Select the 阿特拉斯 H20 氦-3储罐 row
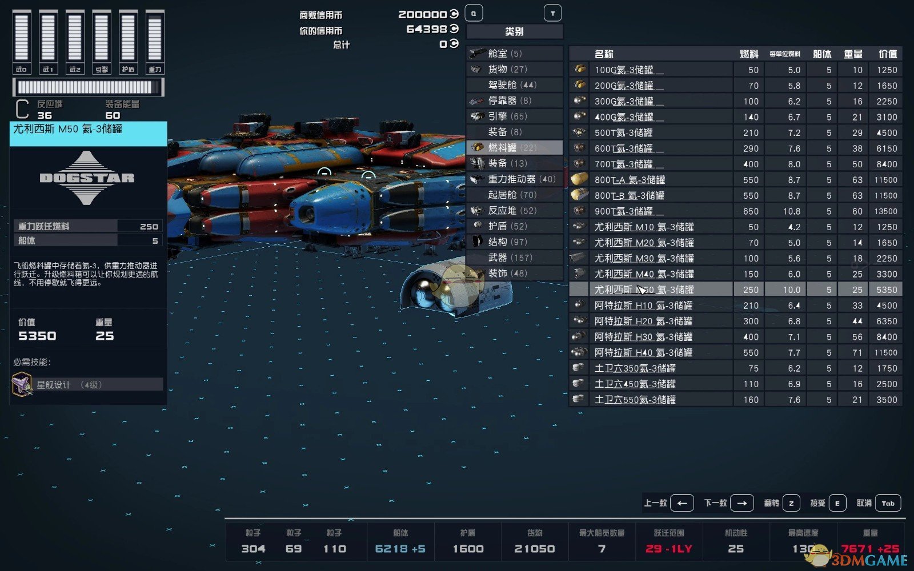The height and width of the screenshot is (571, 914). [736, 321]
